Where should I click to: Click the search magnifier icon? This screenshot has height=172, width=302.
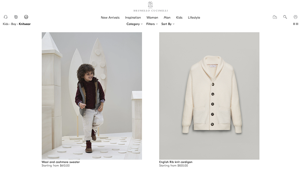(x=285, y=17)
